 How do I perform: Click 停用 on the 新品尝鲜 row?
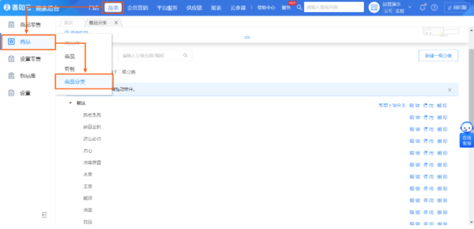[x=428, y=129]
